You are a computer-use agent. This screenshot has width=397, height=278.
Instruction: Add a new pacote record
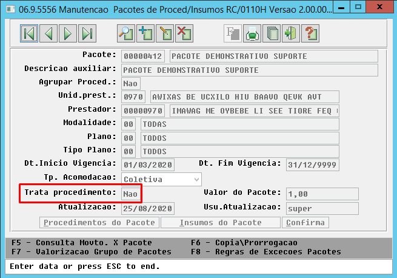(145, 33)
